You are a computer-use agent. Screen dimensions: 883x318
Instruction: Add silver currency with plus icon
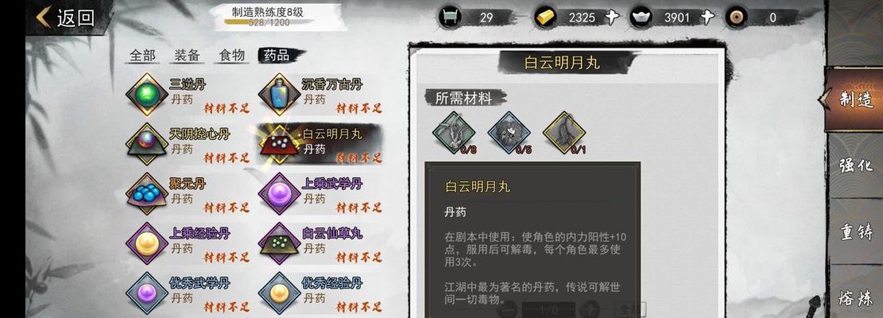707,17
